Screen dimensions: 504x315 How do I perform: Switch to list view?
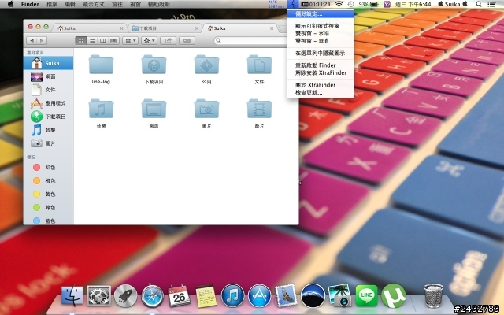(x=92, y=40)
